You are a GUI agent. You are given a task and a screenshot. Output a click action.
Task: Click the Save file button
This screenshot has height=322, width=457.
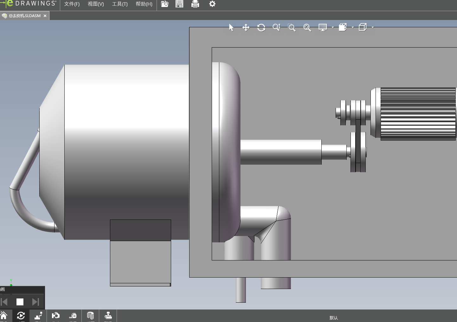pyautogui.click(x=179, y=4)
